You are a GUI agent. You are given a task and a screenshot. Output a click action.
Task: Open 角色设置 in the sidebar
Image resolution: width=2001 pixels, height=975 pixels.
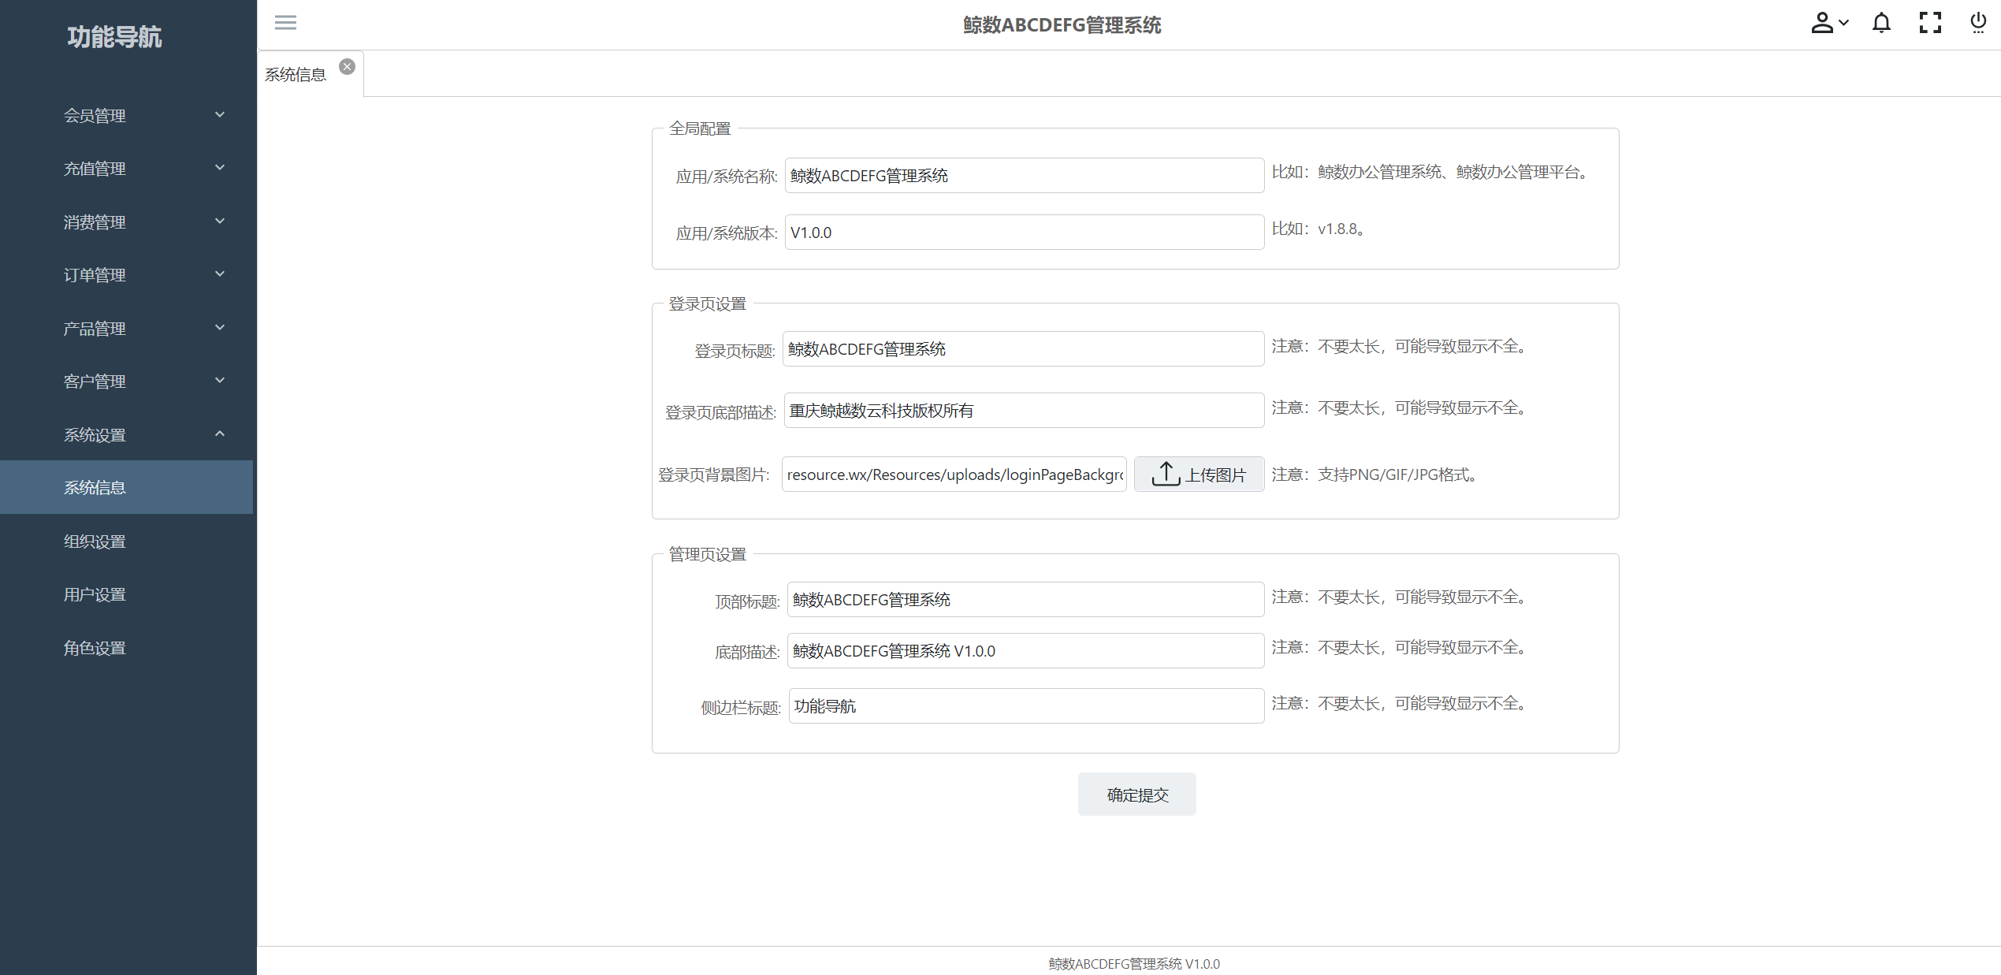(x=95, y=648)
